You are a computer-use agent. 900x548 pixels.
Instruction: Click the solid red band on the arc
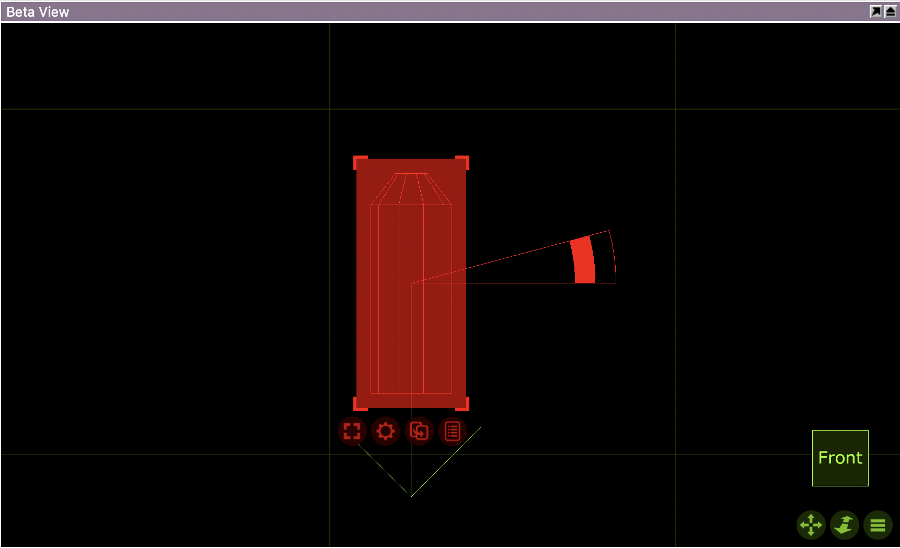(584, 261)
